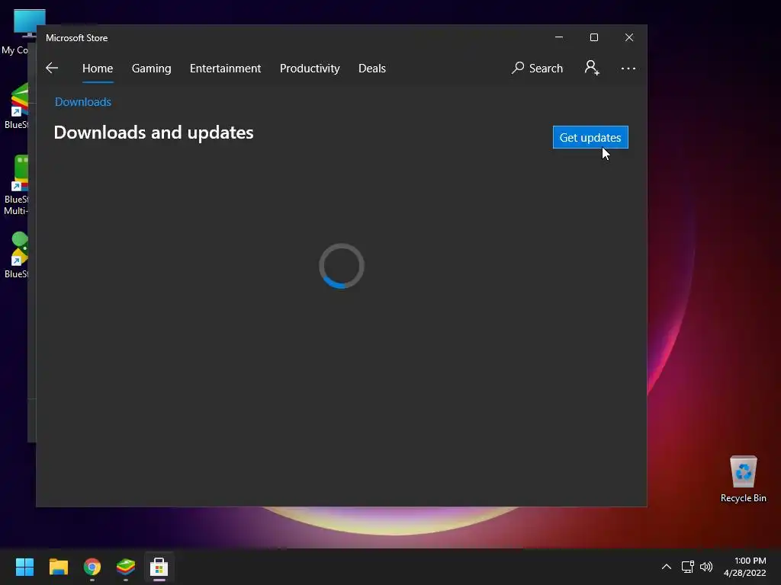781x585 pixels.
Task: Click the Microsoft Store taskbar icon
Action: tap(159, 567)
